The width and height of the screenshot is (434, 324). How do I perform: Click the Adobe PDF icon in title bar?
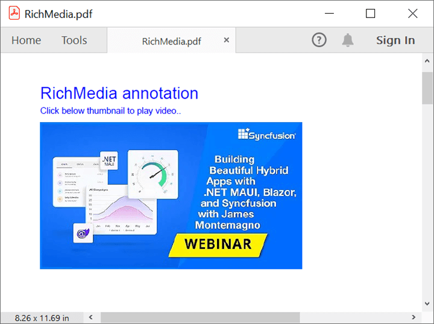point(13,14)
